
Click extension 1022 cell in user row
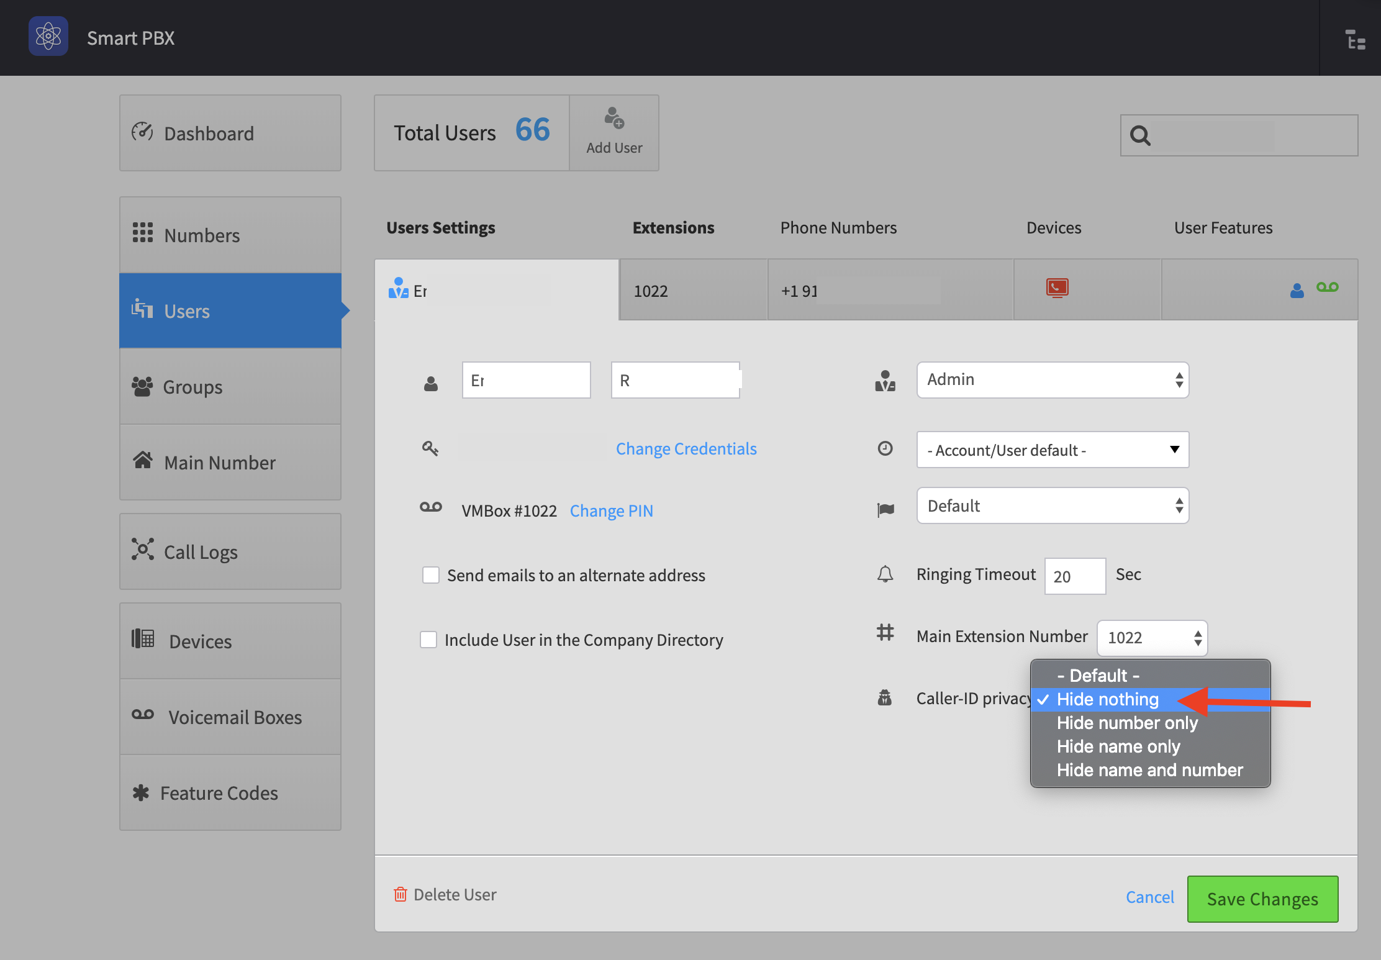tap(694, 290)
